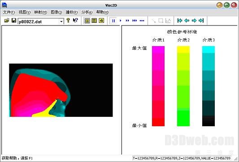239x162 pixels.
Task: Click the magenta top of 介质1 color bar
Action: pos(158,49)
